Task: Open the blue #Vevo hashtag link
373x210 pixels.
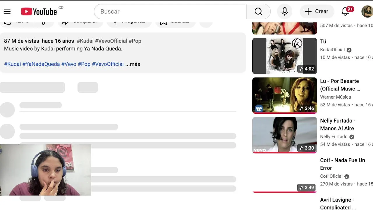Action: pyautogui.click(x=69, y=64)
